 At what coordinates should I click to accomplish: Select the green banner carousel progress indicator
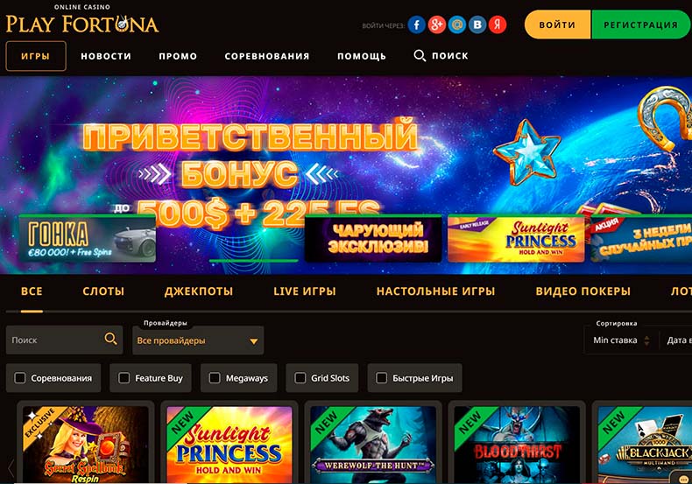[x=254, y=261]
